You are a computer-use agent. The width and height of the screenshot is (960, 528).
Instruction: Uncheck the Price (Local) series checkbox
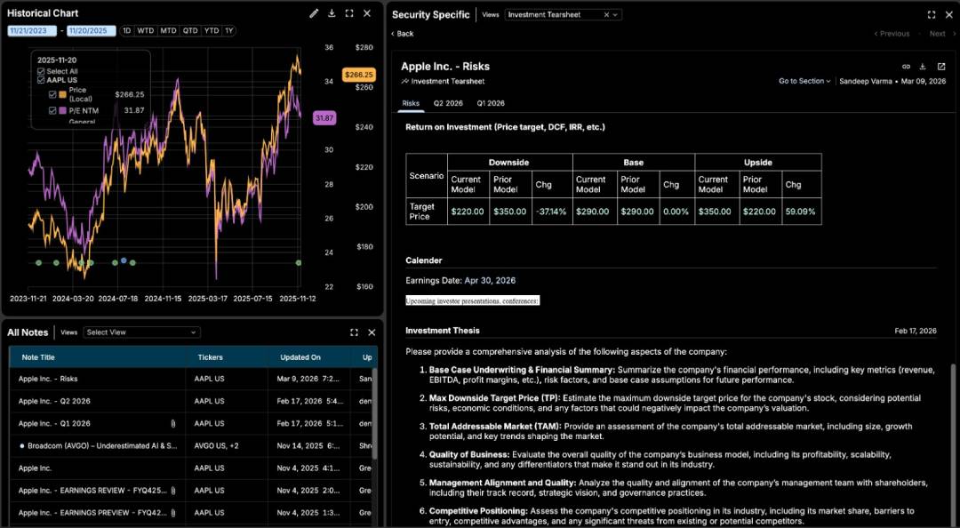point(52,94)
